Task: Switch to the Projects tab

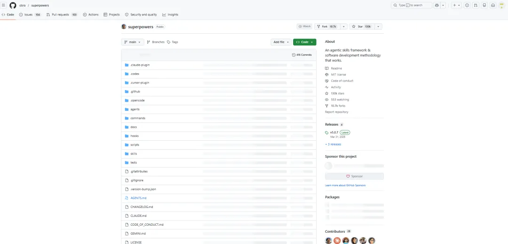Action: [x=111, y=15]
